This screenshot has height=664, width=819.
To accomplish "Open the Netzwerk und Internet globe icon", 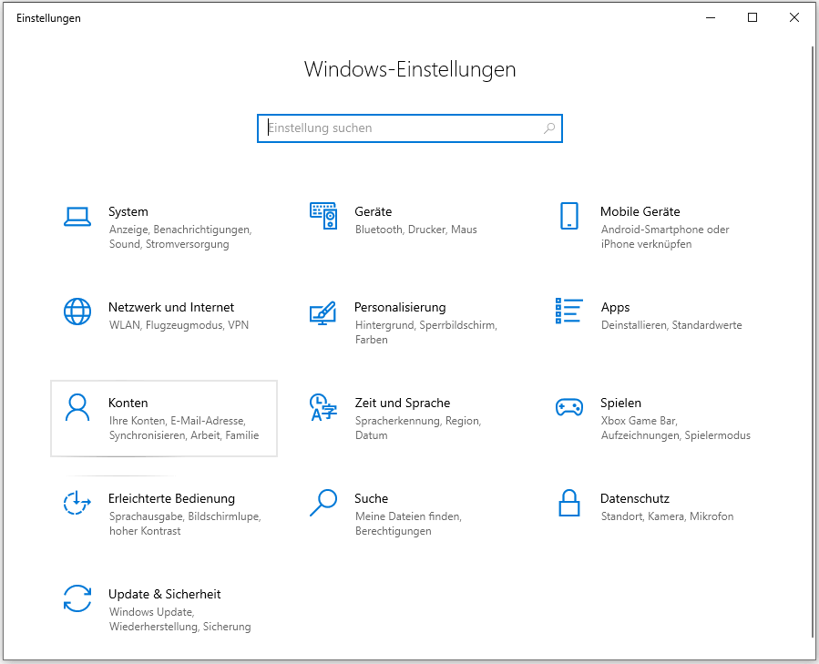I will pos(77,312).
